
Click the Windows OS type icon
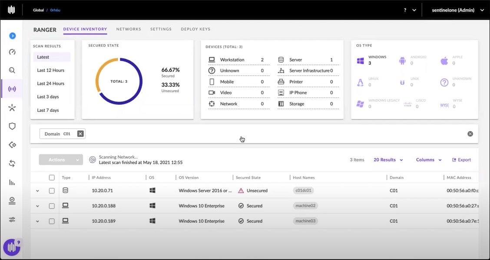360,61
